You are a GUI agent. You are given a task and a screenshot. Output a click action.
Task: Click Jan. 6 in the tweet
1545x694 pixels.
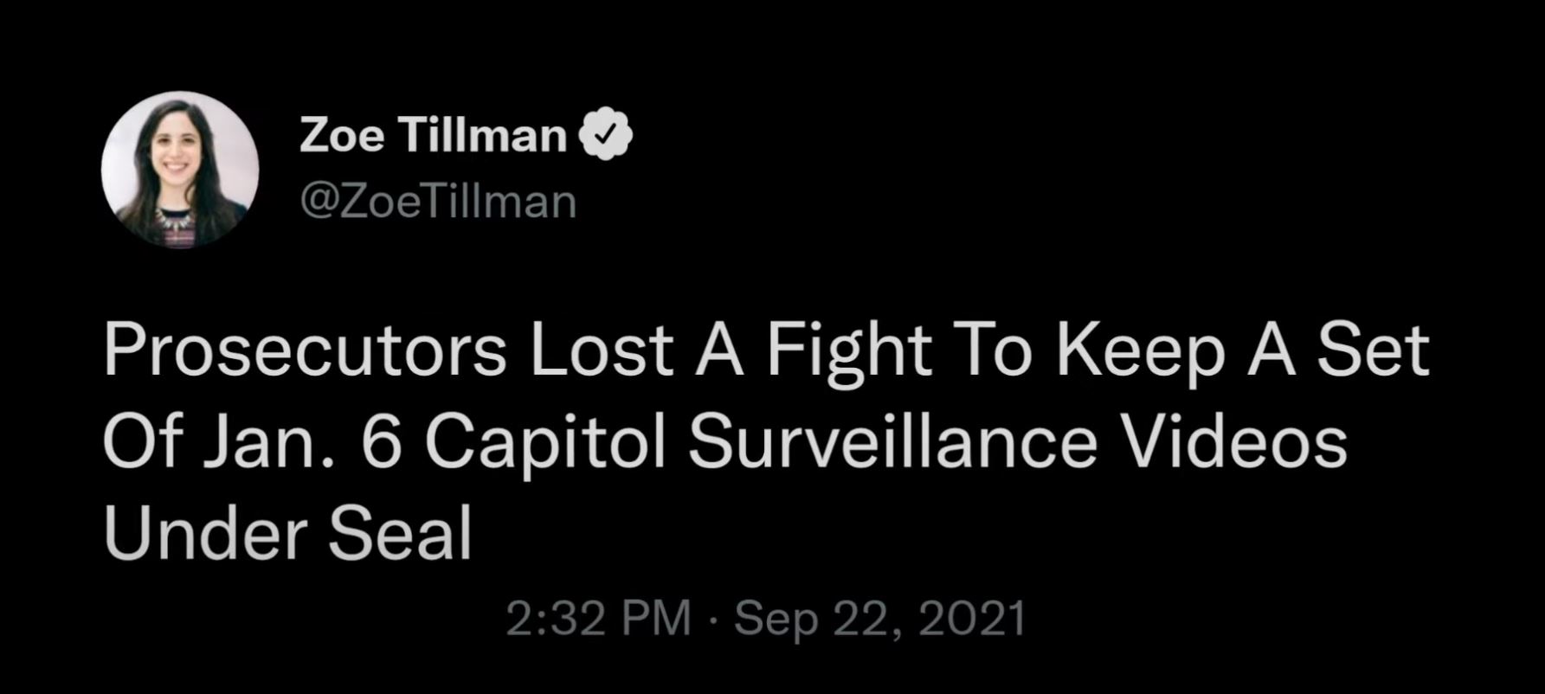(x=302, y=441)
